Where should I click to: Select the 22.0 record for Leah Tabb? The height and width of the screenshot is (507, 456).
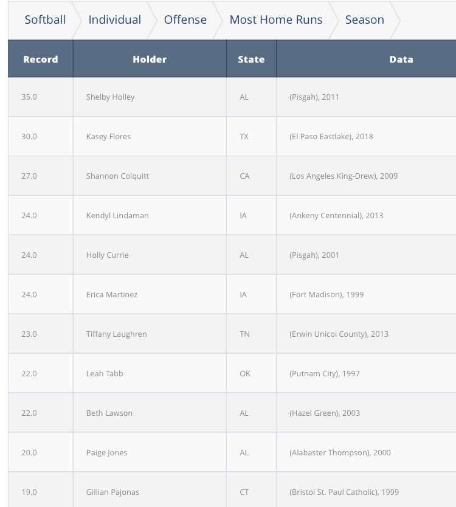pos(40,373)
